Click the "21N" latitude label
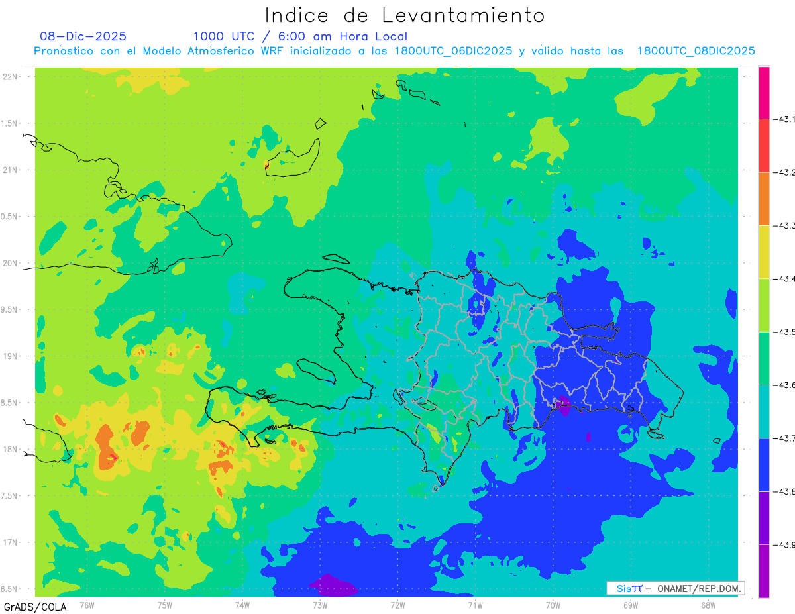 pos(11,170)
